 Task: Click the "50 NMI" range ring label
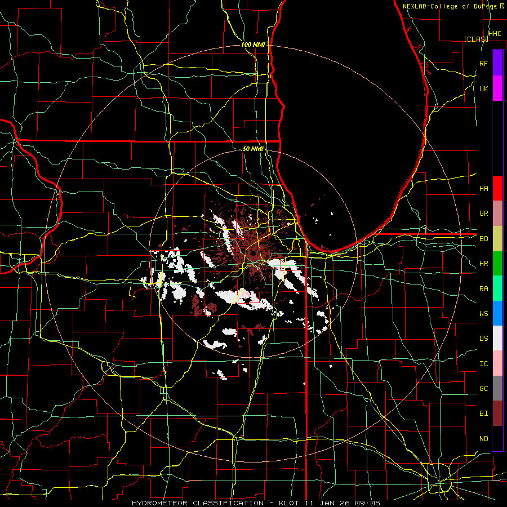click(x=253, y=149)
